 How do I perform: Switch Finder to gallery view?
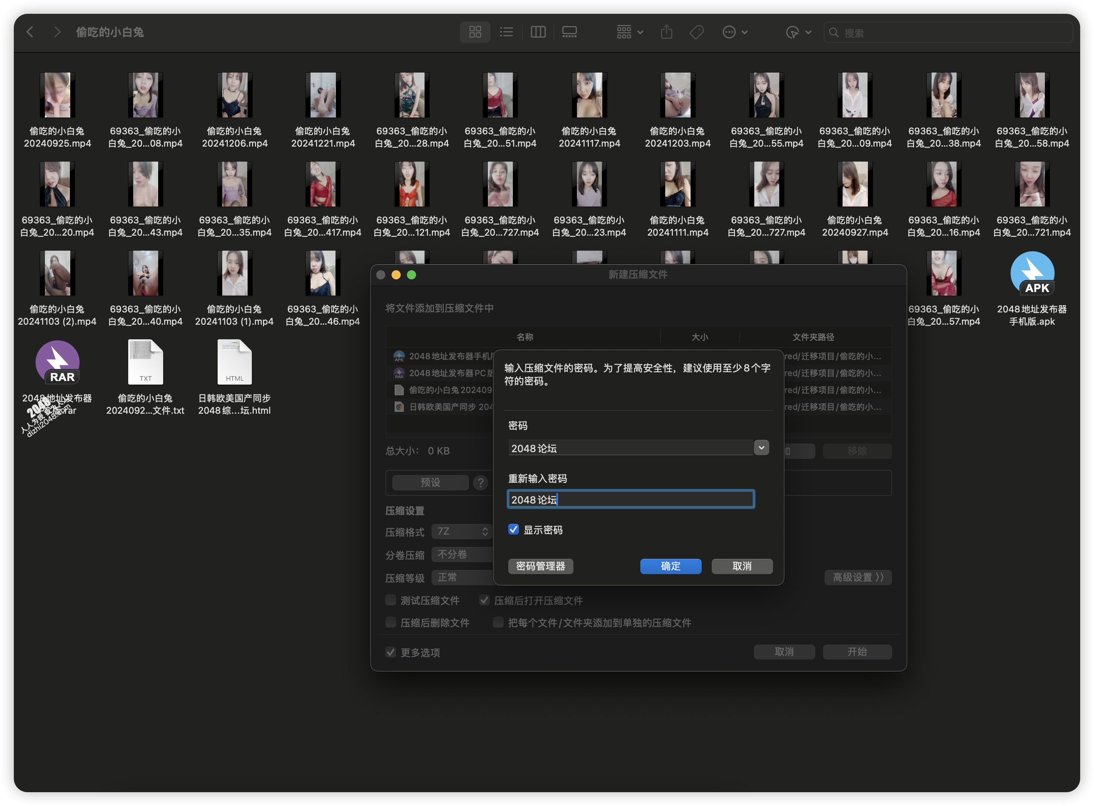click(x=569, y=32)
